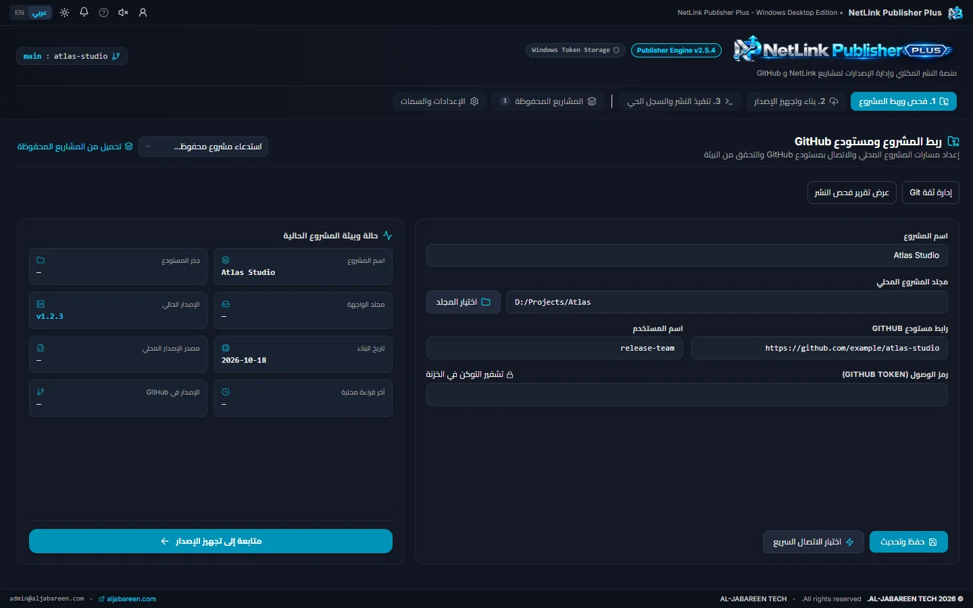The width and height of the screenshot is (973, 608).
Task: Click the layers icon in اسم المشروع card
Action: pos(226,260)
